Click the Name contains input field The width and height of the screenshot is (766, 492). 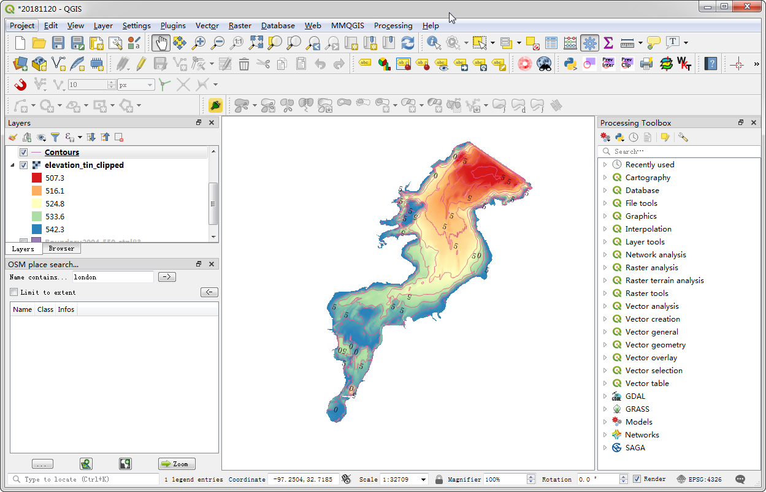[113, 277]
